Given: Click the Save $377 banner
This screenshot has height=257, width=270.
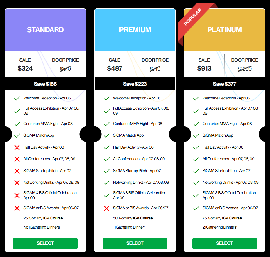Looking at the screenshot, I should pyautogui.click(x=224, y=84).
